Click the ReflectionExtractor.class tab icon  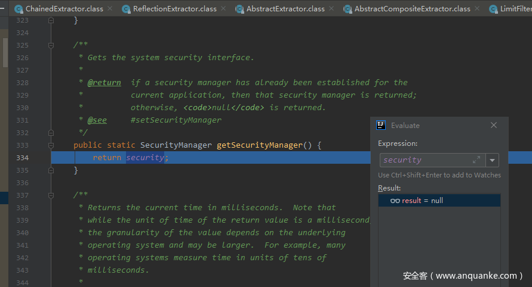click(126, 9)
